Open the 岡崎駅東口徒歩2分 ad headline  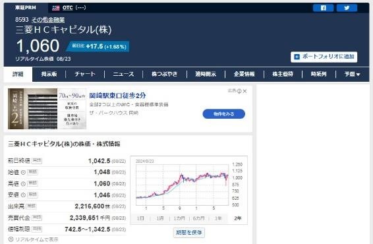(x=117, y=96)
